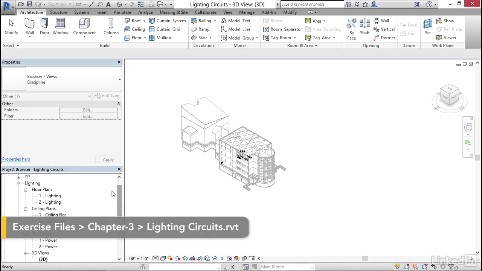The width and height of the screenshot is (482, 271).
Task: Click the Open file icon
Action: pyautogui.click(x=21, y=5)
